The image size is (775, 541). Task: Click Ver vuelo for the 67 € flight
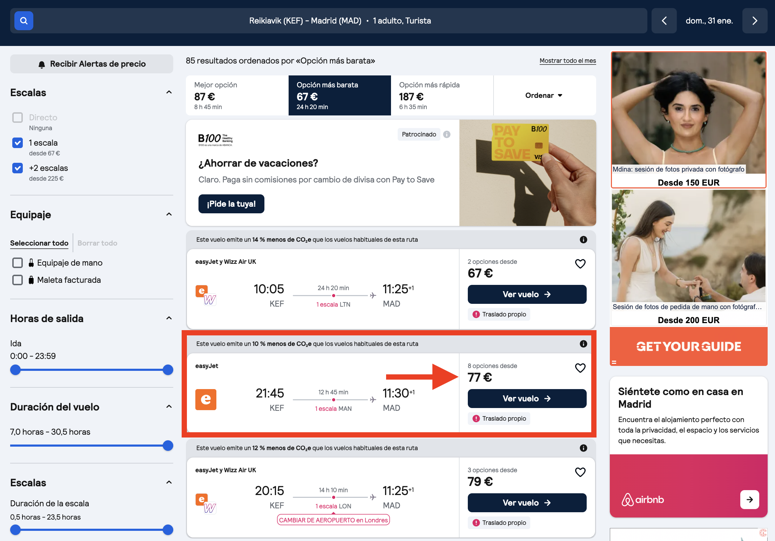[527, 294]
